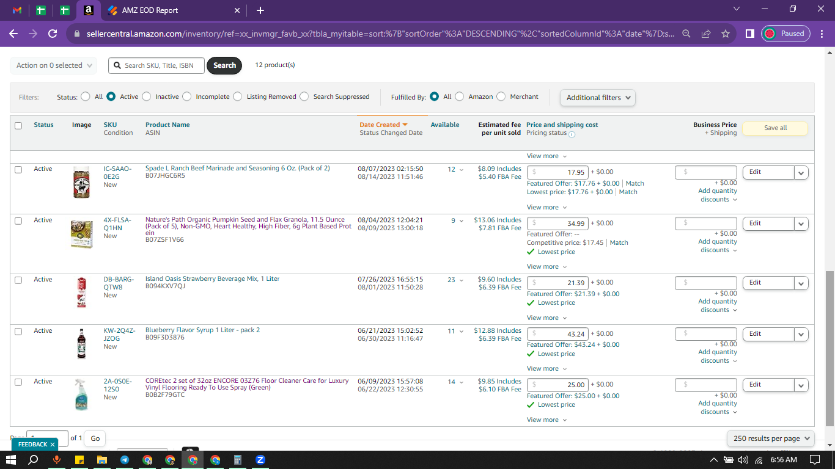Expand View more under the 17.95 price
The width and height of the screenshot is (835, 469).
[547, 208]
